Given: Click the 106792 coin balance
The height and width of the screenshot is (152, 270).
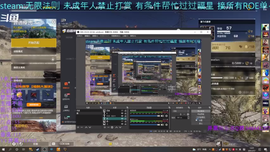Looking at the screenshot, I should [92, 144].
